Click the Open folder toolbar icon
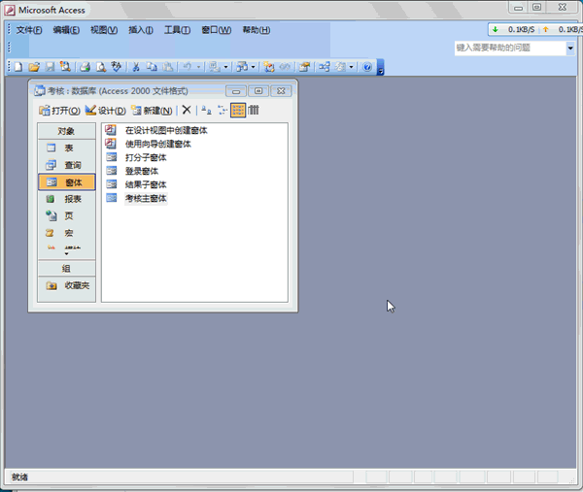This screenshot has width=583, height=492. pos(34,67)
